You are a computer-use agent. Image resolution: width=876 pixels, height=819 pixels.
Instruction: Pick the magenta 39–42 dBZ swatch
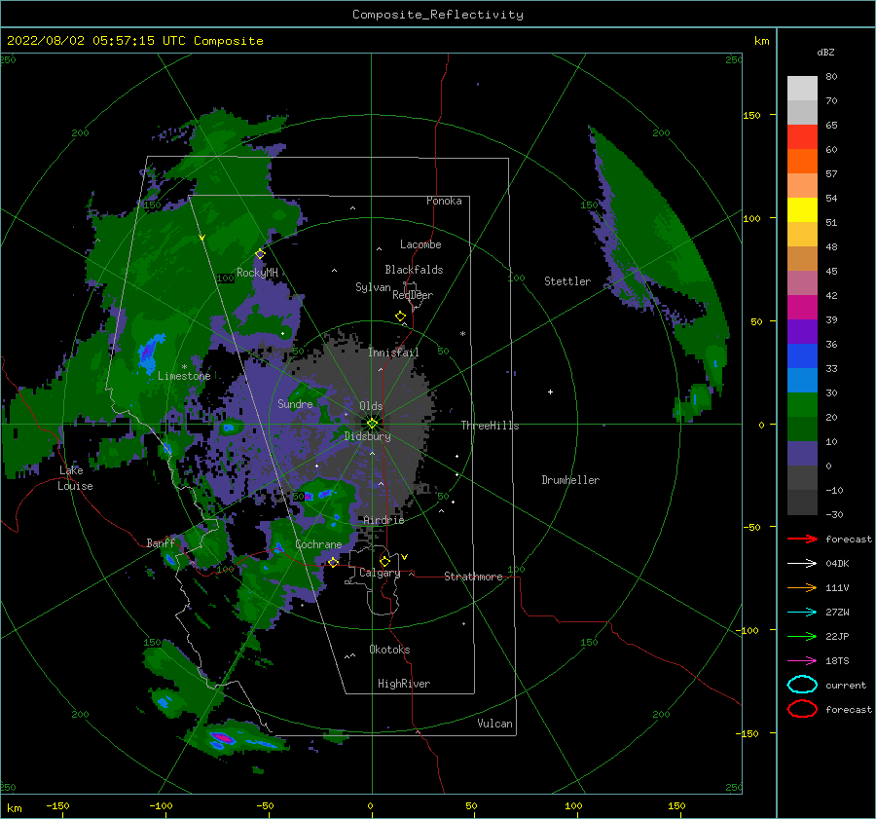pyautogui.click(x=802, y=308)
